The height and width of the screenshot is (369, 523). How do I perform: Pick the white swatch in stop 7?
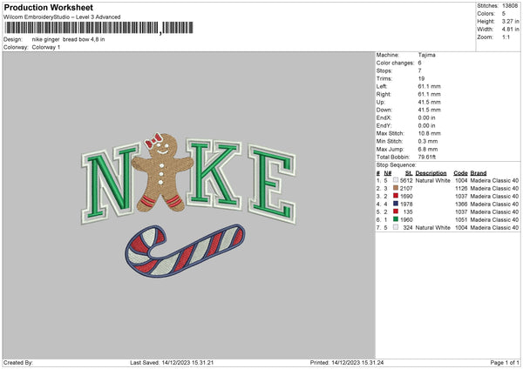pos(396,227)
